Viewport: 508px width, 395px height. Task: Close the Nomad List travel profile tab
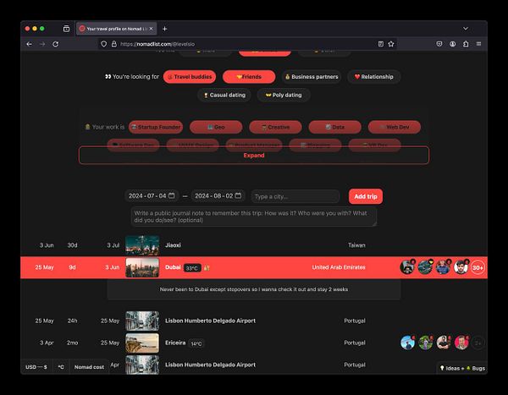pos(151,29)
